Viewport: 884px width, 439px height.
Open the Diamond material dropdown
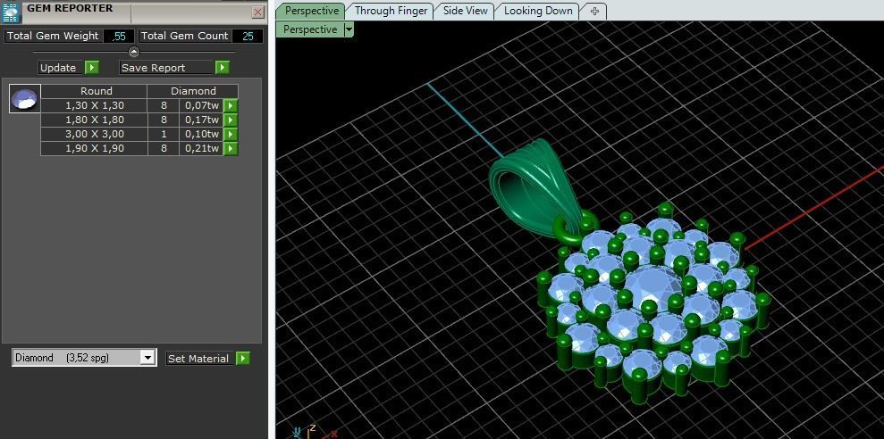click(147, 358)
